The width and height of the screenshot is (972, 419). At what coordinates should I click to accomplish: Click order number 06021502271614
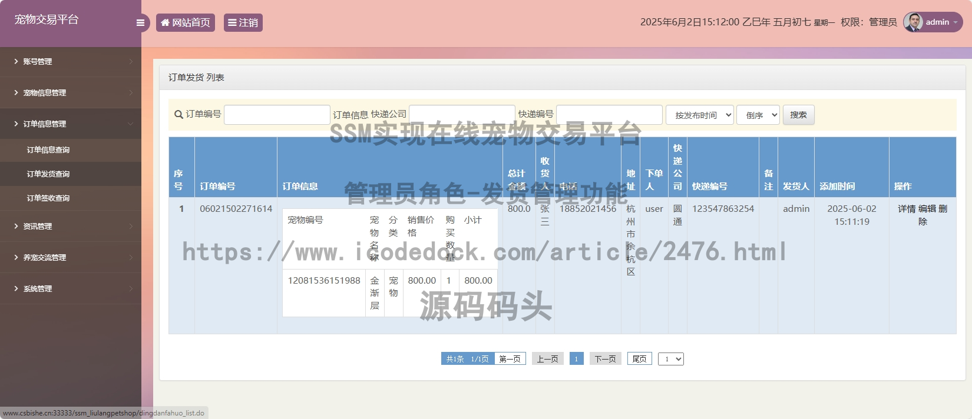236,209
